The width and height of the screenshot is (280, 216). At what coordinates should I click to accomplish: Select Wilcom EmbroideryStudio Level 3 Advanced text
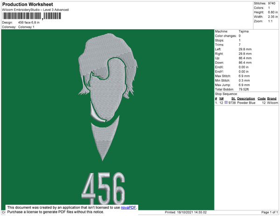tap(35, 10)
